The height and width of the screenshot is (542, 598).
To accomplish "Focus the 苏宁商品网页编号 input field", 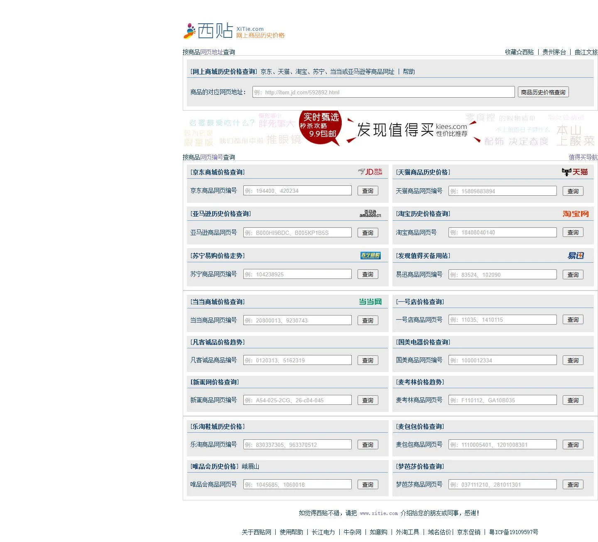I will (x=297, y=274).
